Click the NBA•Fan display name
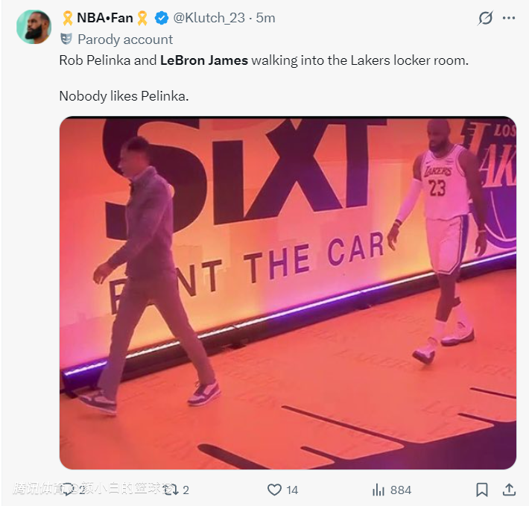Image resolution: width=529 pixels, height=506 pixels. [104, 18]
